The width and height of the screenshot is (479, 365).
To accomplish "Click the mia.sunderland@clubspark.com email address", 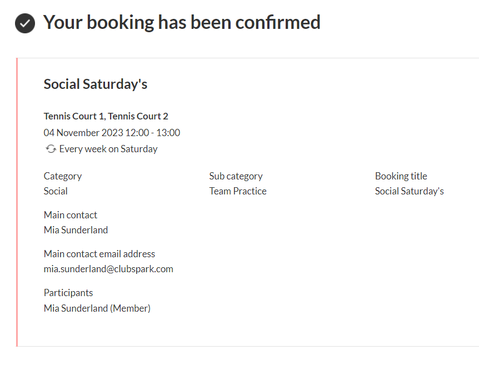I will tap(108, 269).
